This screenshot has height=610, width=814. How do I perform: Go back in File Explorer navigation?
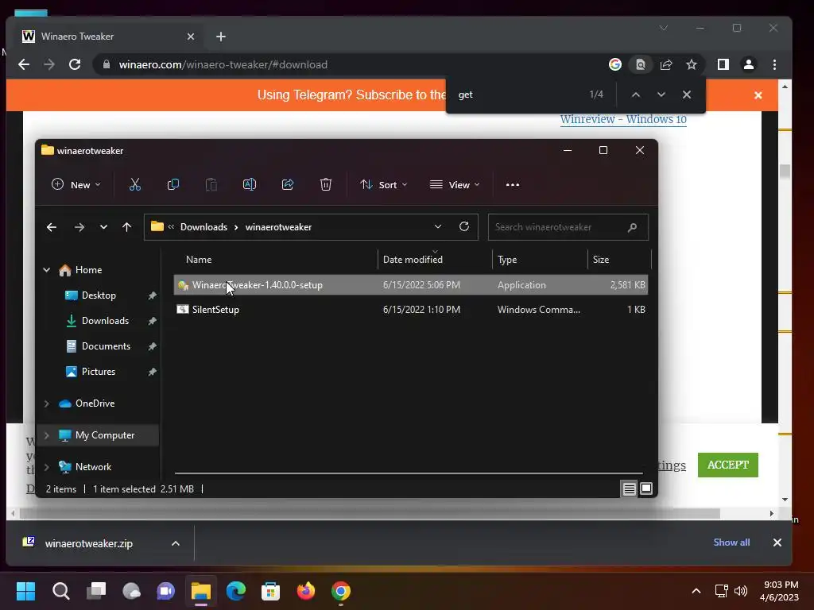tap(52, 227)
